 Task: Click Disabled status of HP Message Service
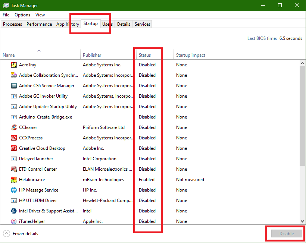click(x=147, y=190)
